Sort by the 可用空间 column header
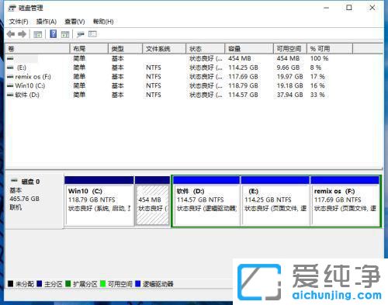388x305 pixels. (x=290, y=49)
